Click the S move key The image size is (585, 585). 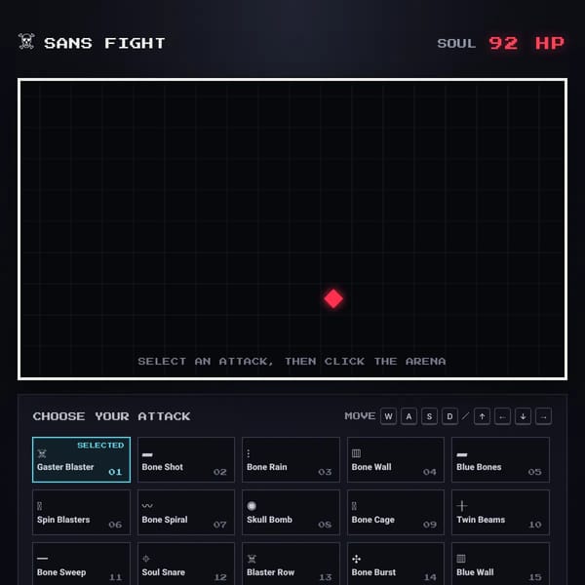click(x=429, y=416)
